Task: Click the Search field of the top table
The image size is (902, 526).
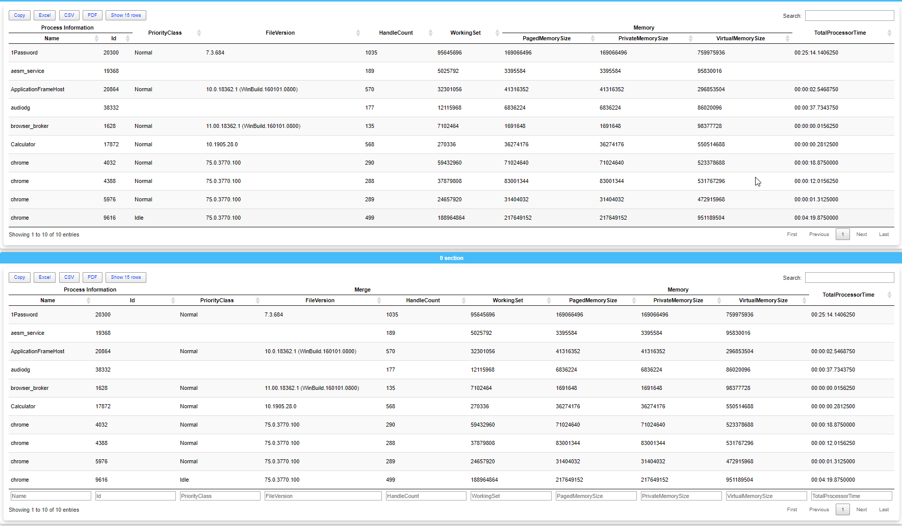Action: click(x=849, y=15)
